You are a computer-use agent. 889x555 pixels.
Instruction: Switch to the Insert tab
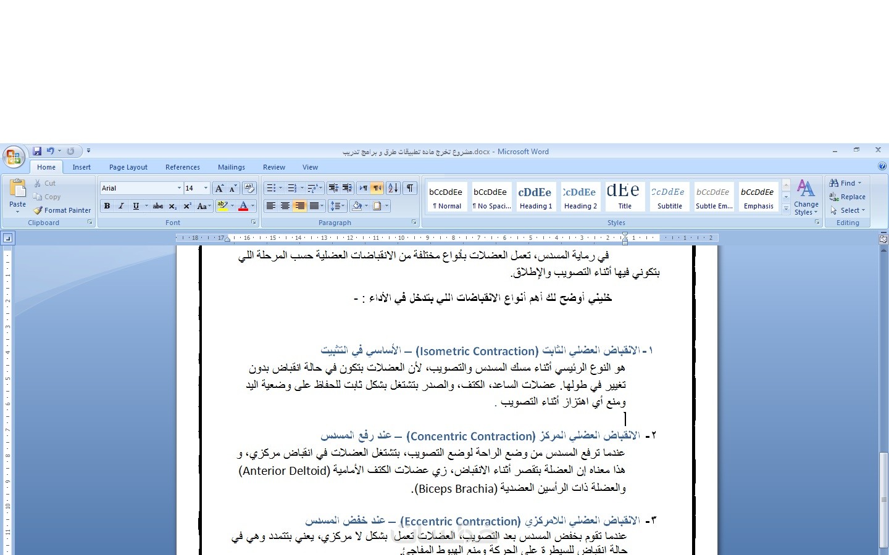81,167
